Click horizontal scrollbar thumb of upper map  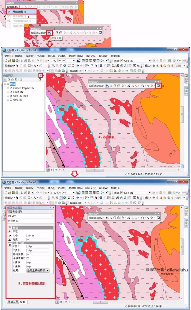click(x=95, y=170)
